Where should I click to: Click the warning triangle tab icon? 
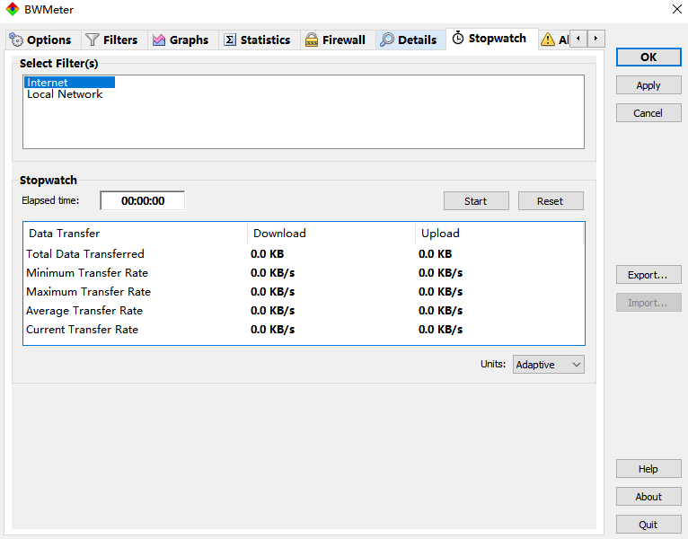(x=548, y=39)
